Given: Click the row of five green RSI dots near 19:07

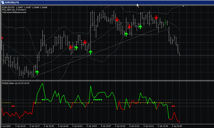Looking at the screenshot, I should [98, 100].
